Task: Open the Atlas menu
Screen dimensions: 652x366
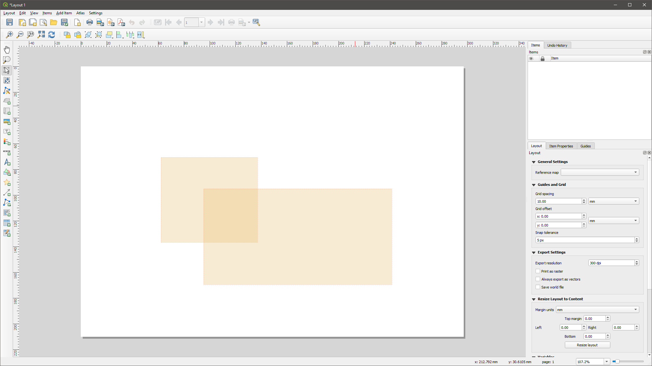Action: [x=80, y=13]
